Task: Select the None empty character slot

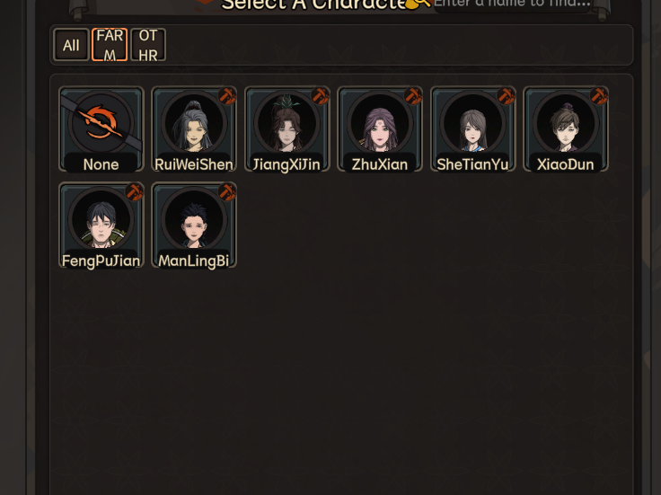Action: [x=101, y=129]
